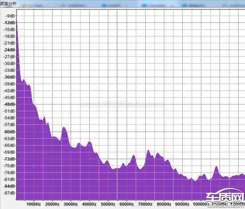The width and height of the screenshot is (245, 209).
Task: Click the -51dB axis label
Action: click(9, 111)
